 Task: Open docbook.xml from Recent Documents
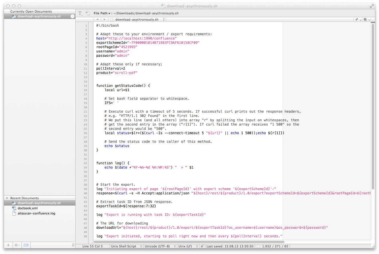[28, 208]
